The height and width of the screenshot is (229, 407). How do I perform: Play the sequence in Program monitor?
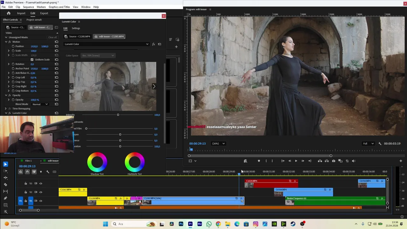tap(296, 161)
